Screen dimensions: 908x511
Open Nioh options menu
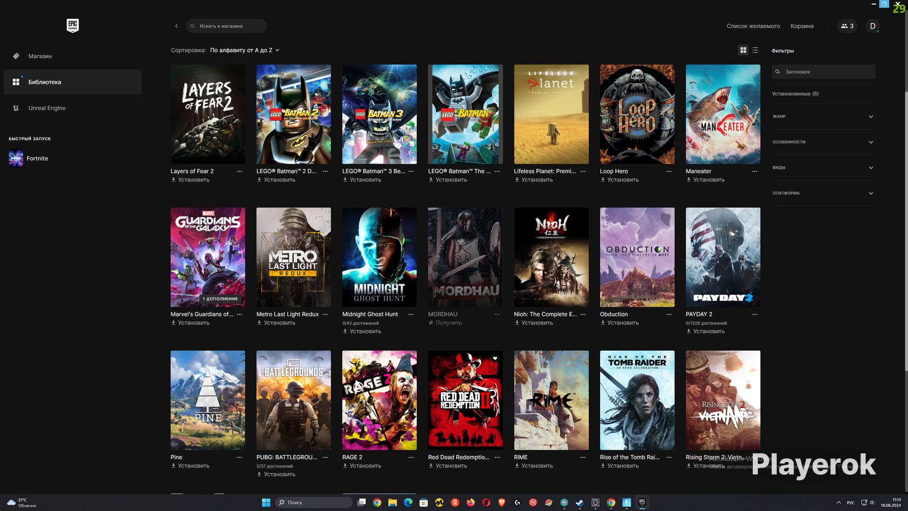click(583, 314)
